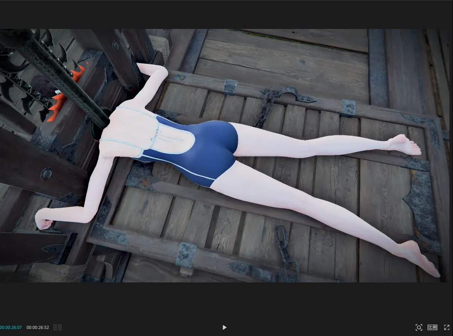453x336 pixels.
Task: Maximize the preview with the fullscreen icon
Action: click(447, 327)
